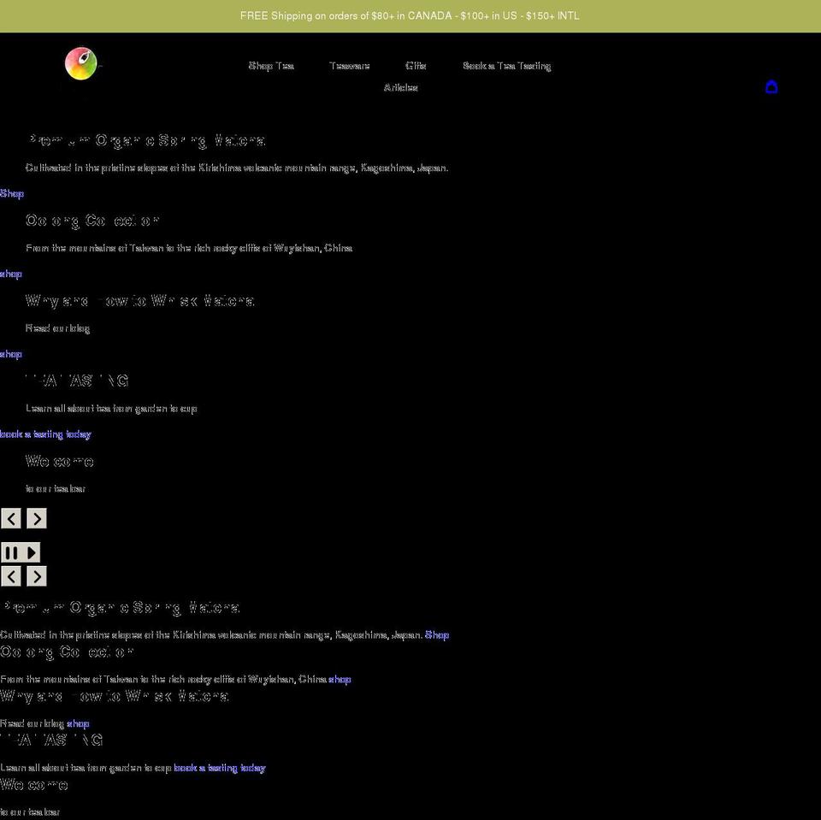Open the Gifts menu
This screenshot has height=820, width=821.
[416, 66]
